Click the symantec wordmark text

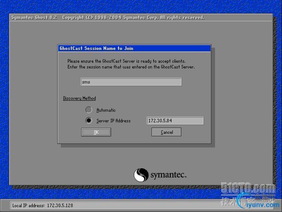[168, 175]
